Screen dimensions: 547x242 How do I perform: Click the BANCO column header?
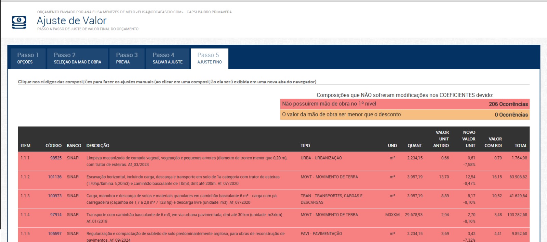click(74, 146)
